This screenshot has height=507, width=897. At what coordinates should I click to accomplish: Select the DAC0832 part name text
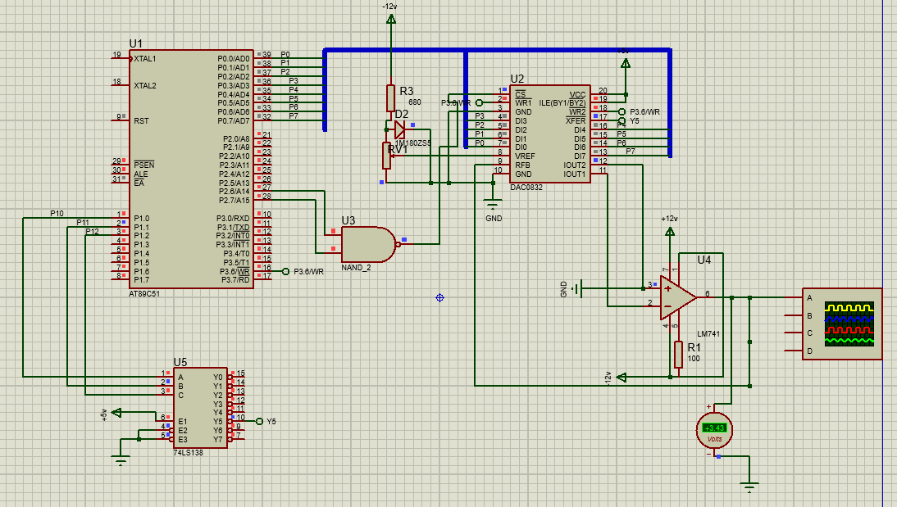tap(526, 188)
